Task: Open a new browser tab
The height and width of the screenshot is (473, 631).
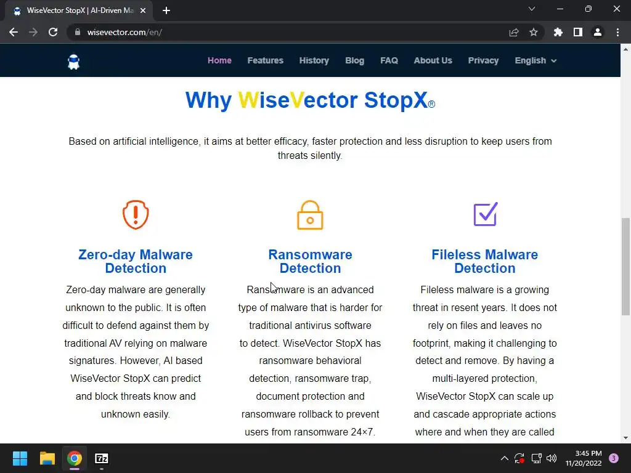Action: (166, 10)
